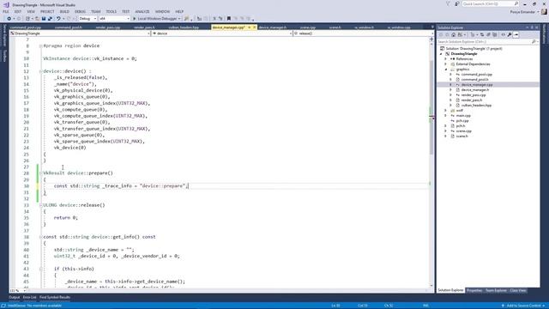Screen dimensions: 549x309
Task: Open the Debug configuration dropdown
Action: tap(95, 19)
